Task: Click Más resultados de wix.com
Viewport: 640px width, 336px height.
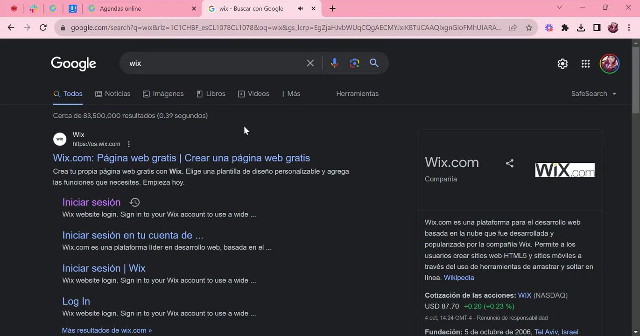Action: point(107,330)
